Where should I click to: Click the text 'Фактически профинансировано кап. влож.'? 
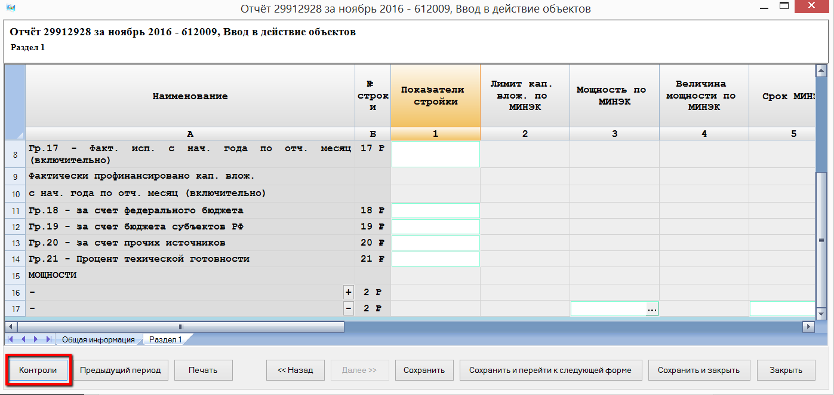[x=141, y=176]
